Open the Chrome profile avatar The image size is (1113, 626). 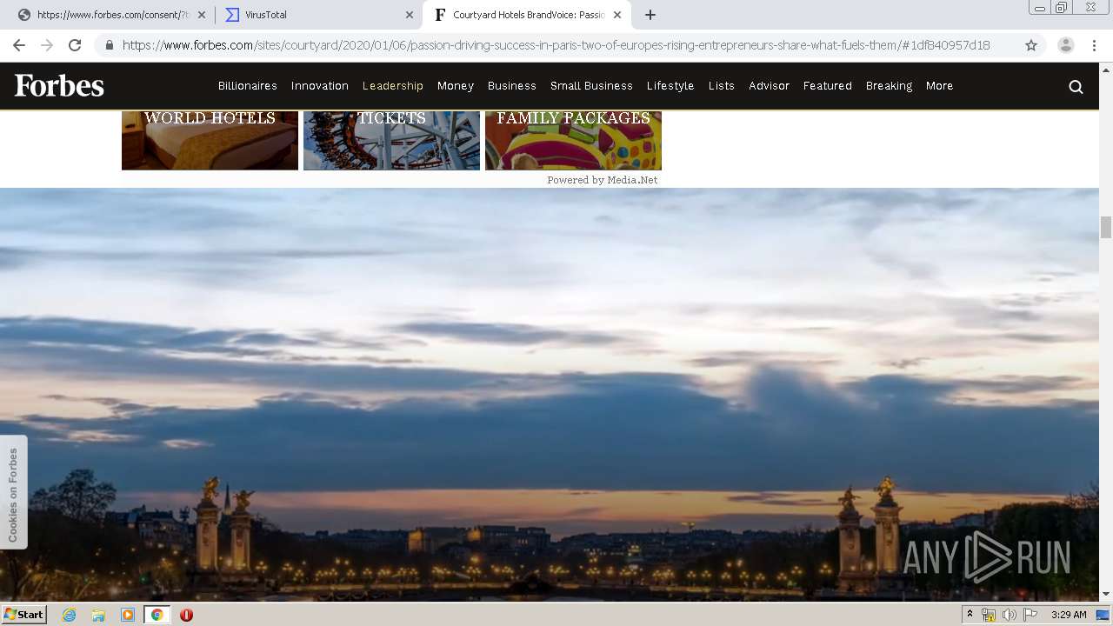(1065, 45)
